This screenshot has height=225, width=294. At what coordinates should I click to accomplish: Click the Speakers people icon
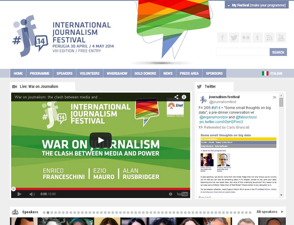tap(15, 212)
